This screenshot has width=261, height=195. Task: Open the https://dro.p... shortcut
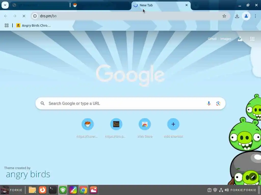116,128
